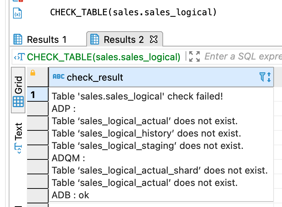282x207 pixels.
Task: Click the script file icon in the left gutter
Action: (x=17, y=13)
